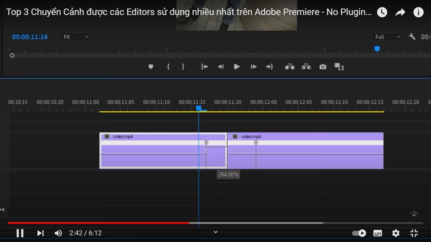Select the Mark Out icon

coord(183,66)
